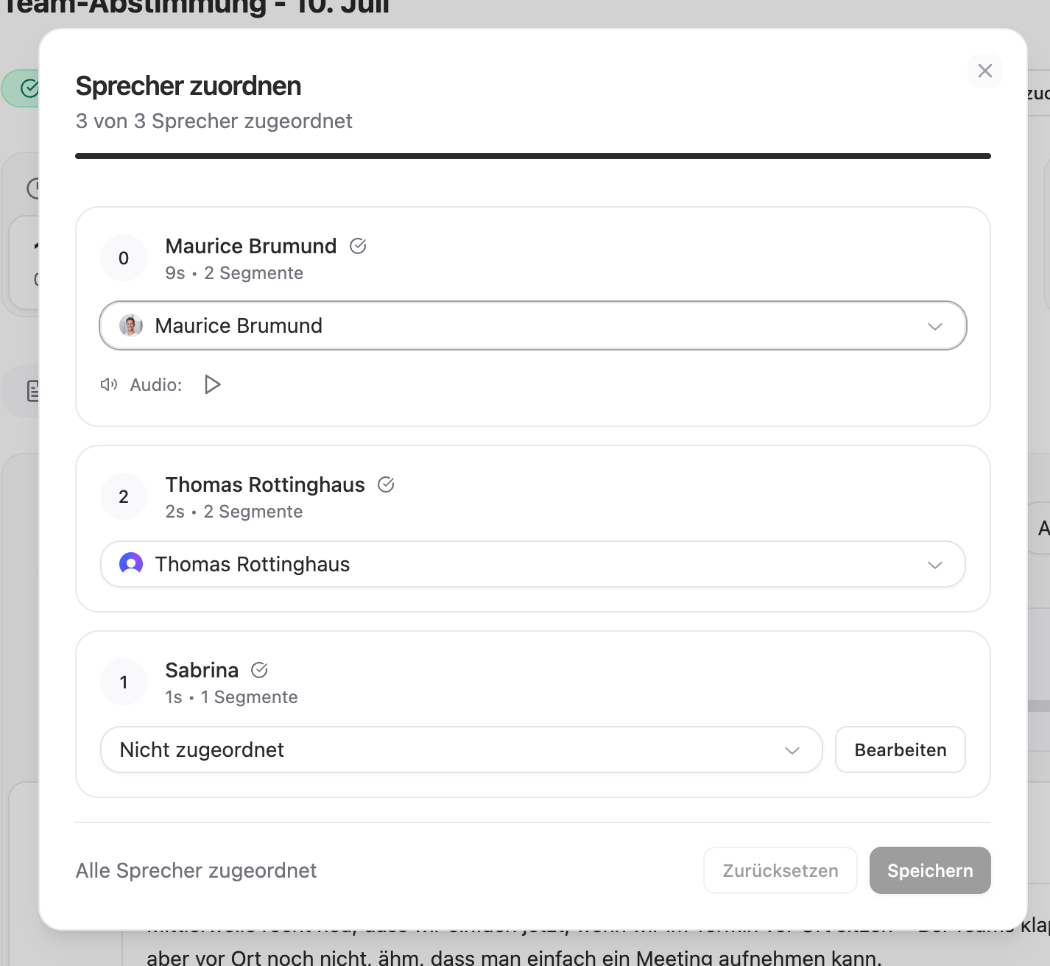This screenshot has height=966, width=1050.
Task: Click verified checkmark next to Sabrina
Action: [x=259, y=670]
